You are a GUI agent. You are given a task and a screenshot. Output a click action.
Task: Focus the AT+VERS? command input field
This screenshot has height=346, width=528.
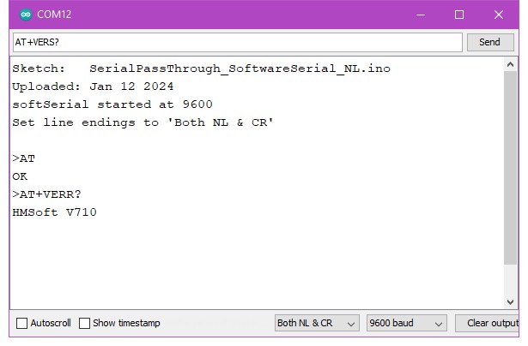pos(236,42)
